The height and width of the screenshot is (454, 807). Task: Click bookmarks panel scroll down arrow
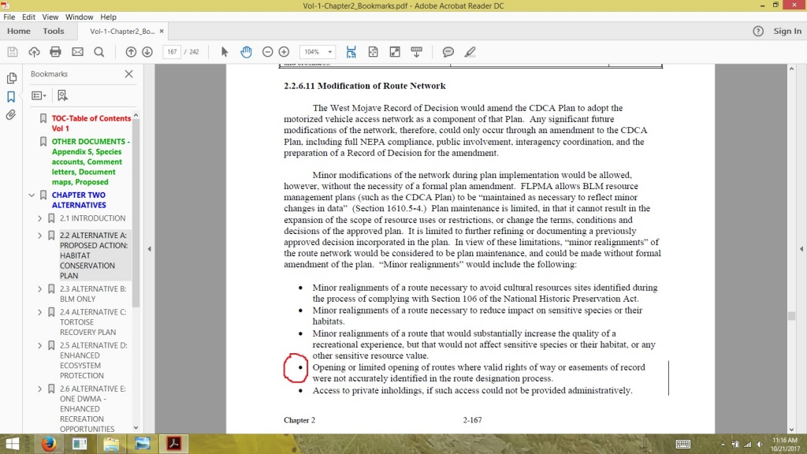pos(136,427)
